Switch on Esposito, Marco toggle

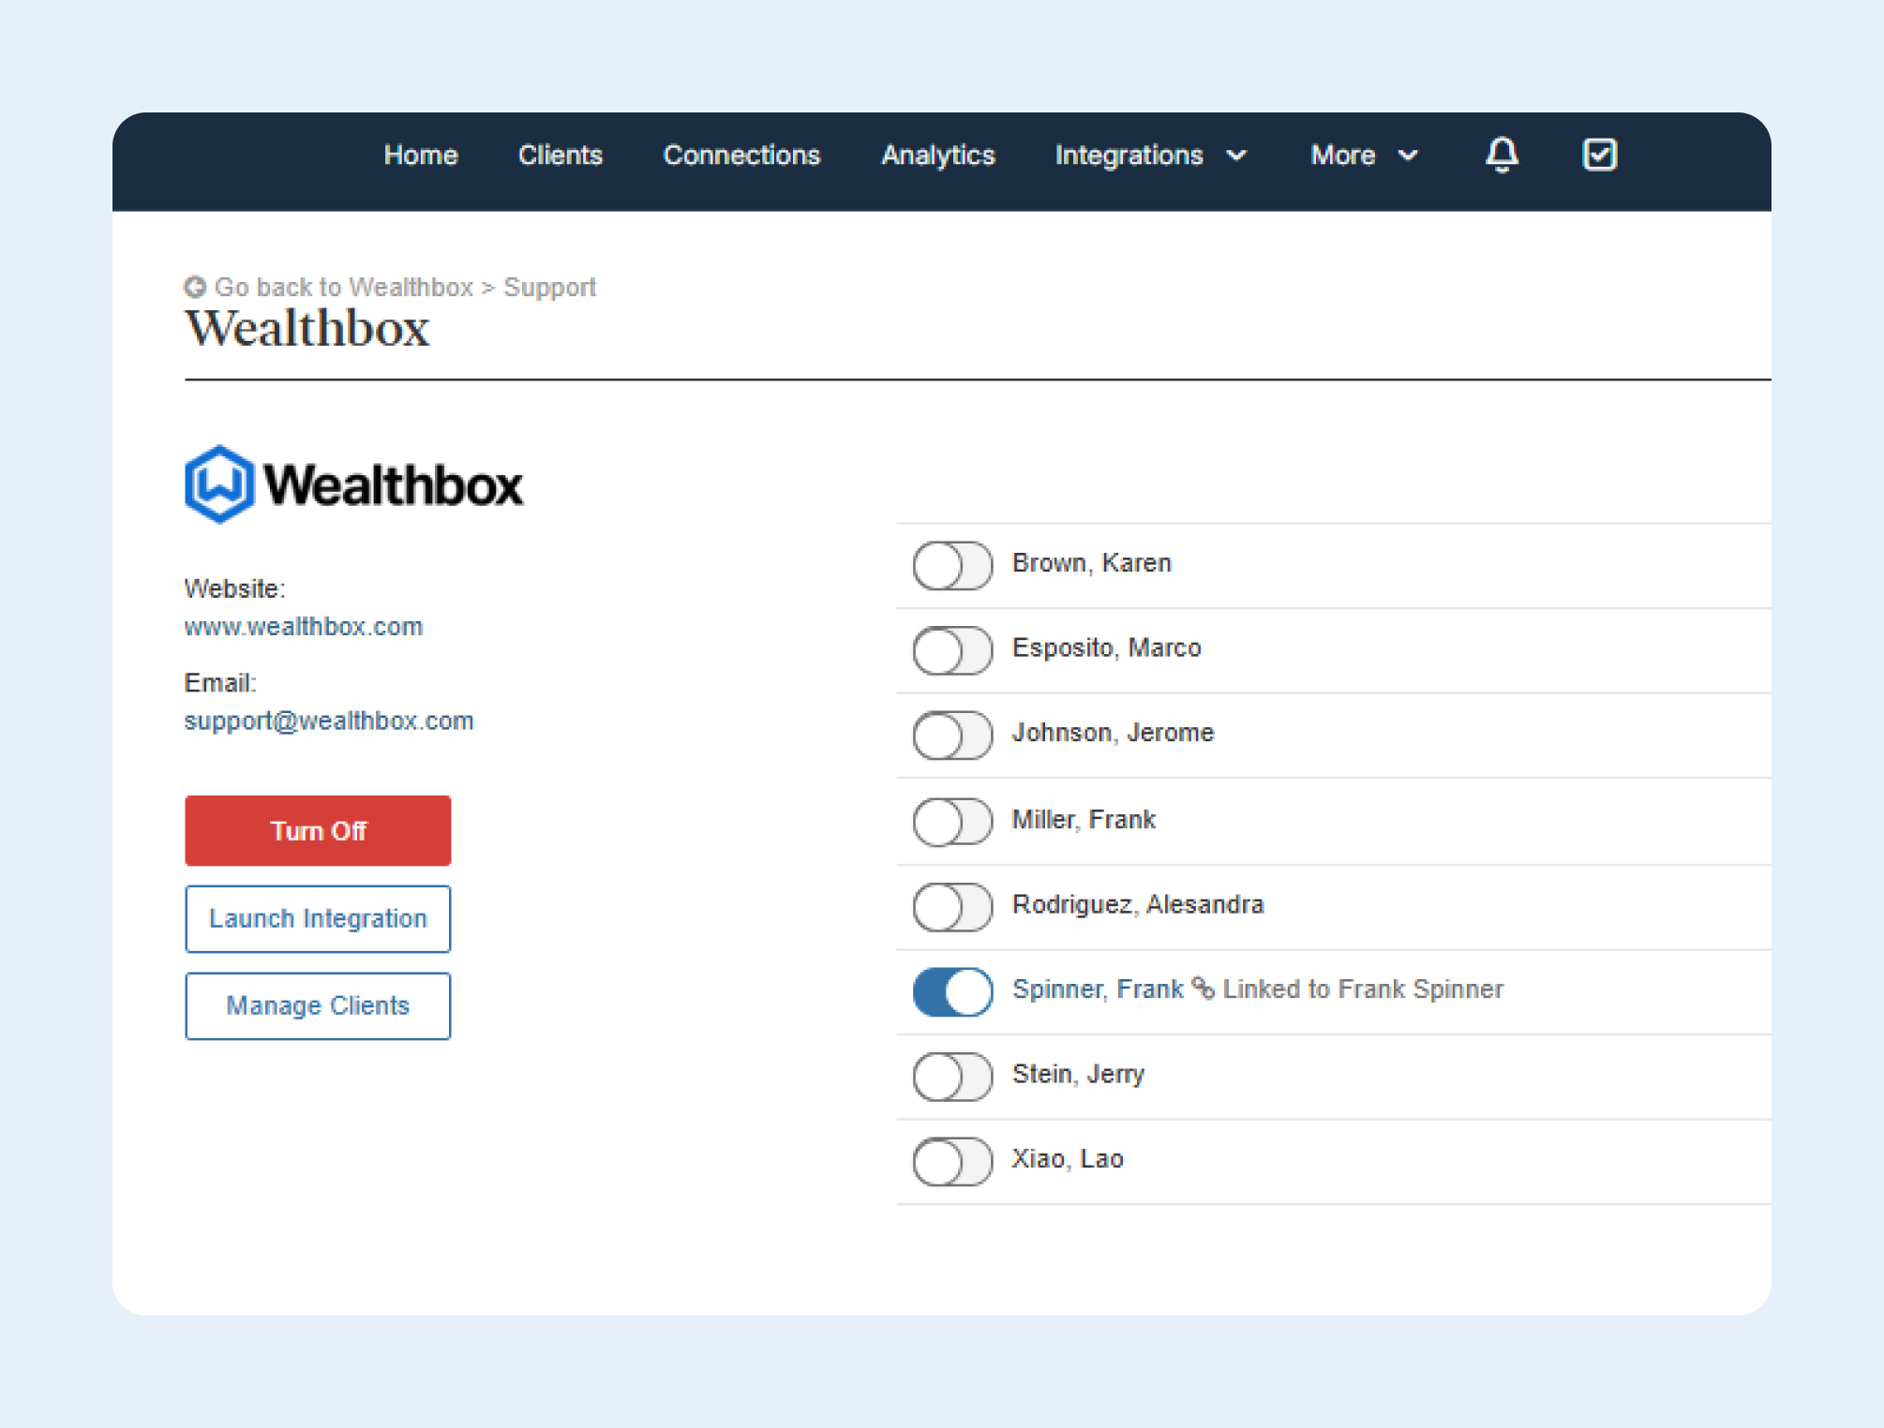pyautogui.click(x=952, y=650)
